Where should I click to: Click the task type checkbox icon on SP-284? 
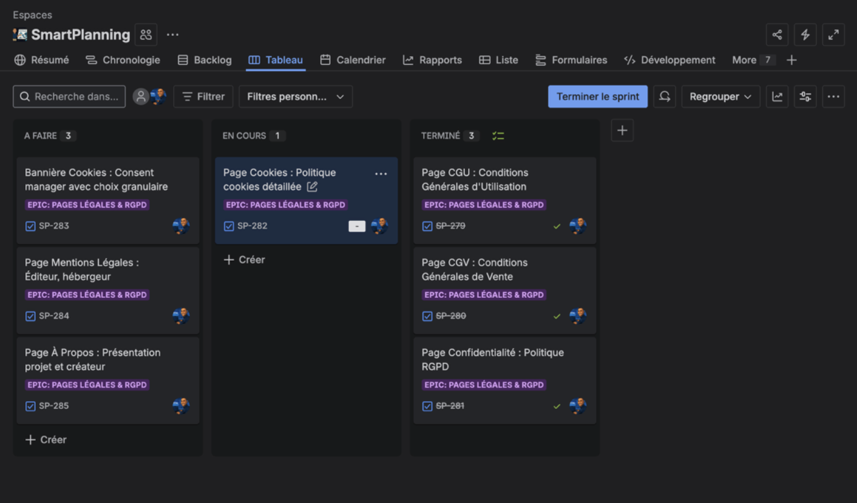tap(30, 316)
